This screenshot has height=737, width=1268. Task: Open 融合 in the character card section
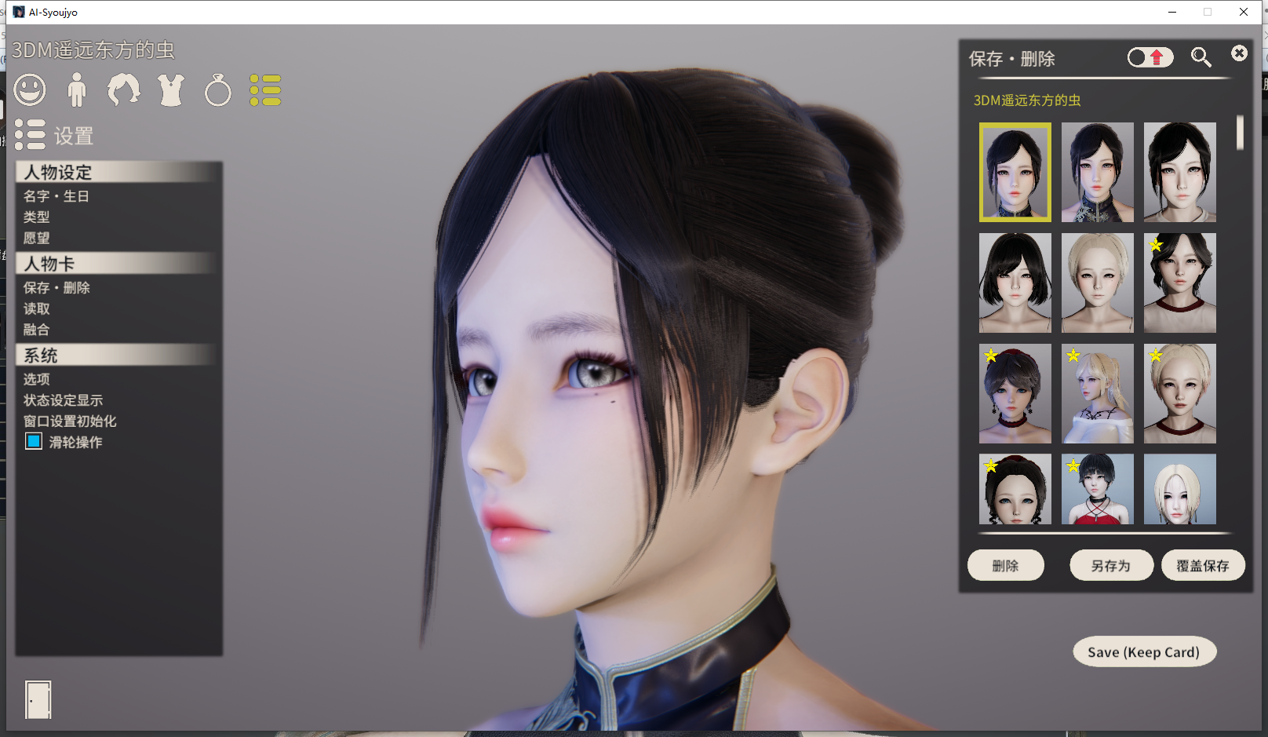click(x=37, y=330)
